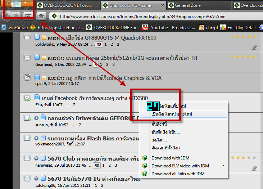Open the apps.facebook.c... bookmark
This screenshot has width=263, height=189.
(57, 27)
